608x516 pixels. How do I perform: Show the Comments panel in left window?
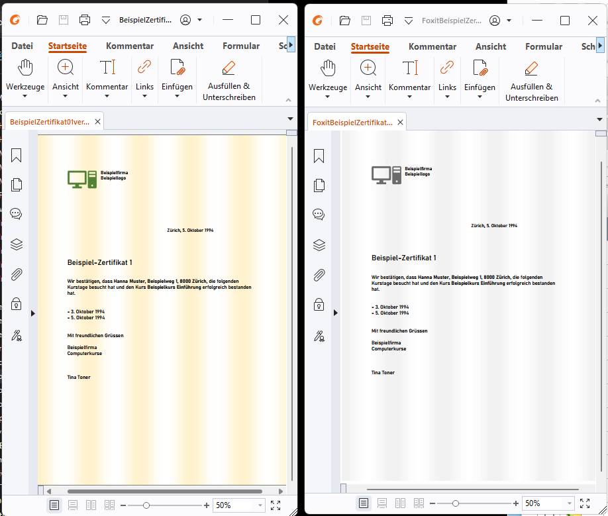16,213
